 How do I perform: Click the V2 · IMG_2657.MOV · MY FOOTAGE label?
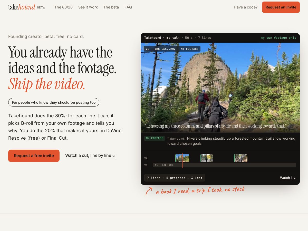172,49
